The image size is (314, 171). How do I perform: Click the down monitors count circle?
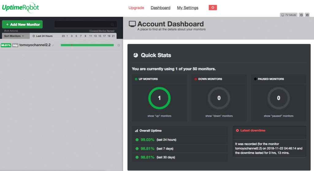(219, 98)
